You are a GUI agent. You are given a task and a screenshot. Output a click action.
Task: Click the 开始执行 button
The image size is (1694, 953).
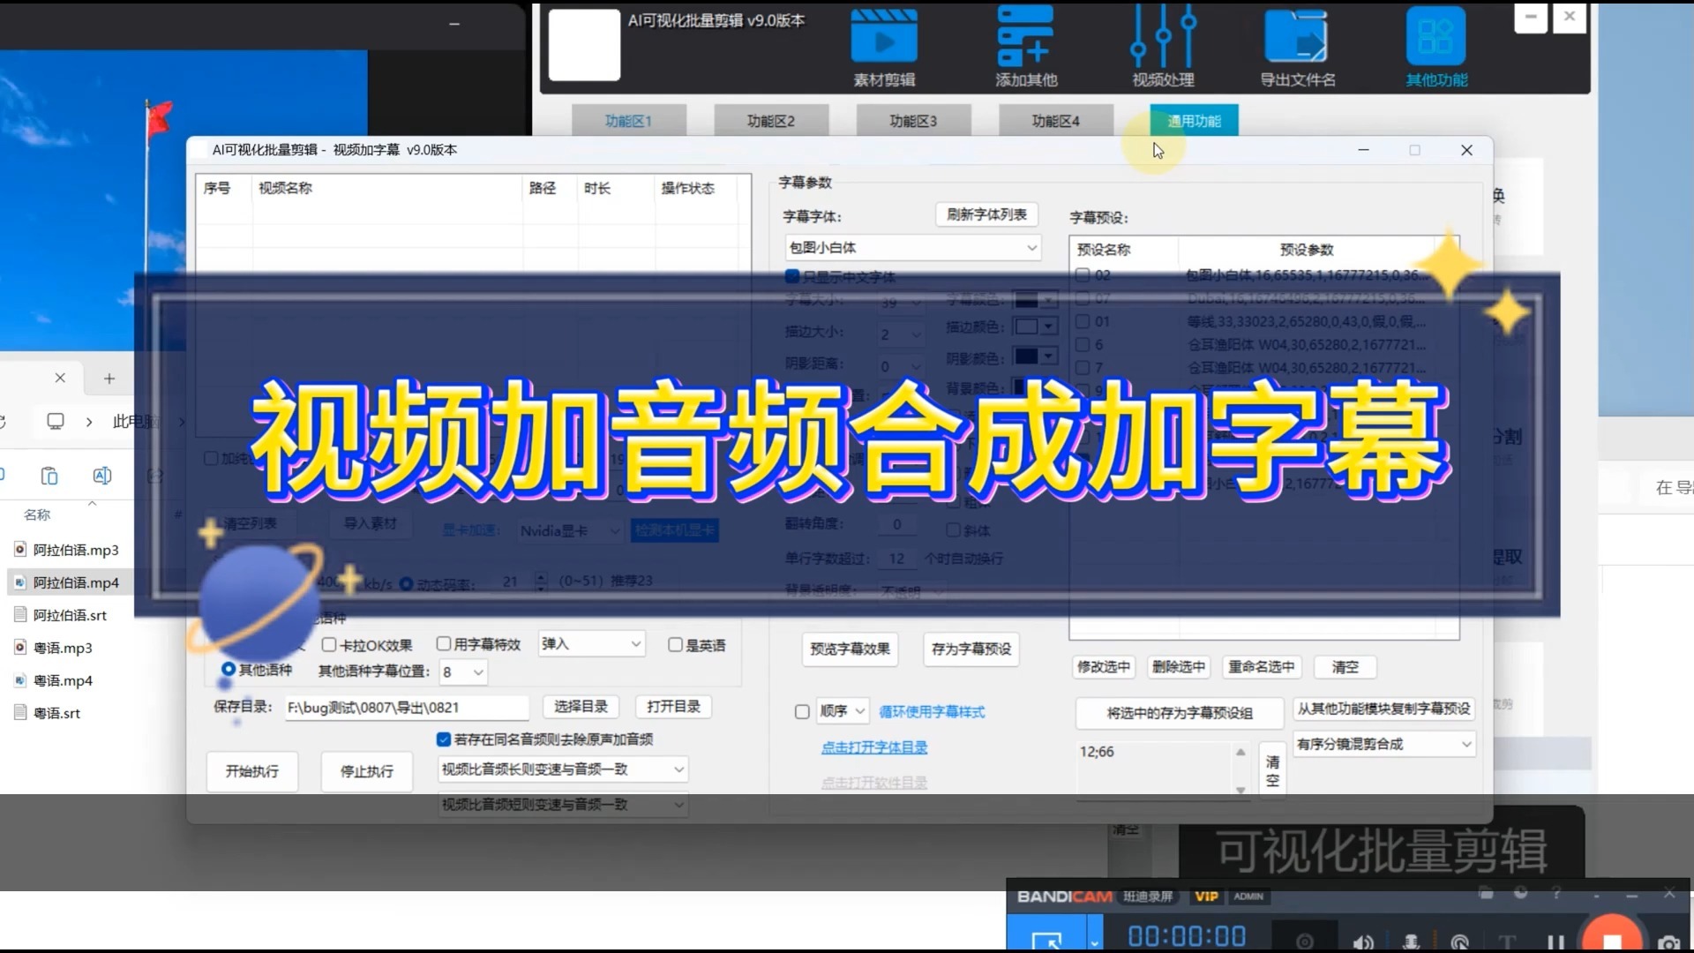pos(251,771)
